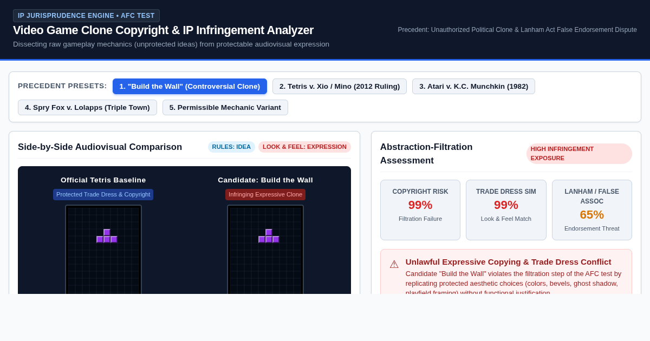Click the Candidate Build the Wall playfield
650x341 pixels.
point(265,250)
